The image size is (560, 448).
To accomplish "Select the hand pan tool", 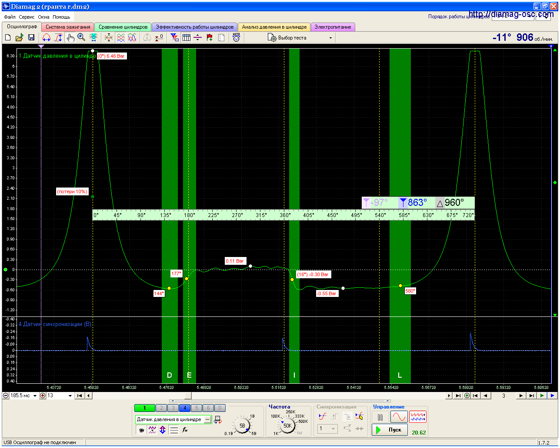I will (x=70, y=38).
